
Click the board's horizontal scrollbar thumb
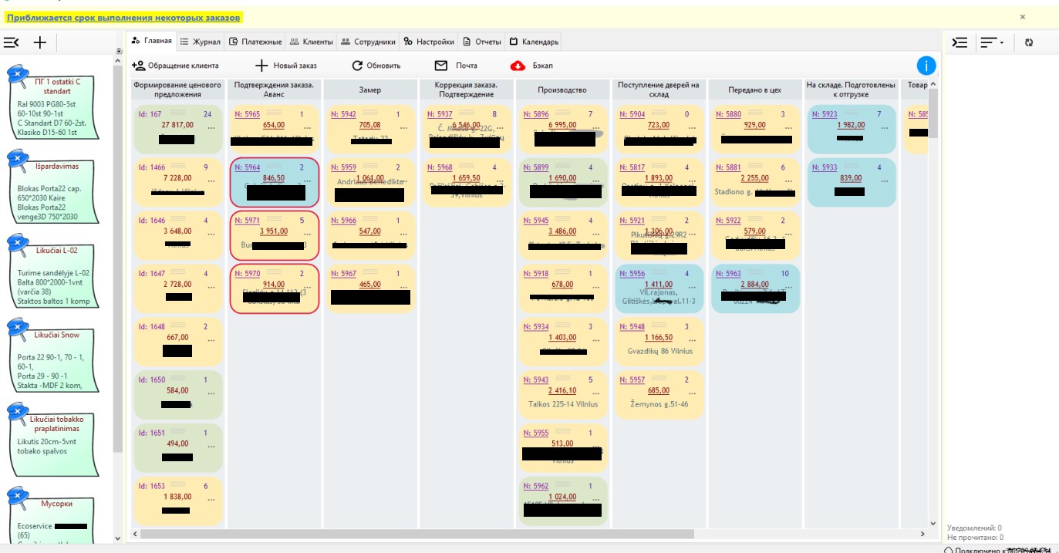click(417, 534)
